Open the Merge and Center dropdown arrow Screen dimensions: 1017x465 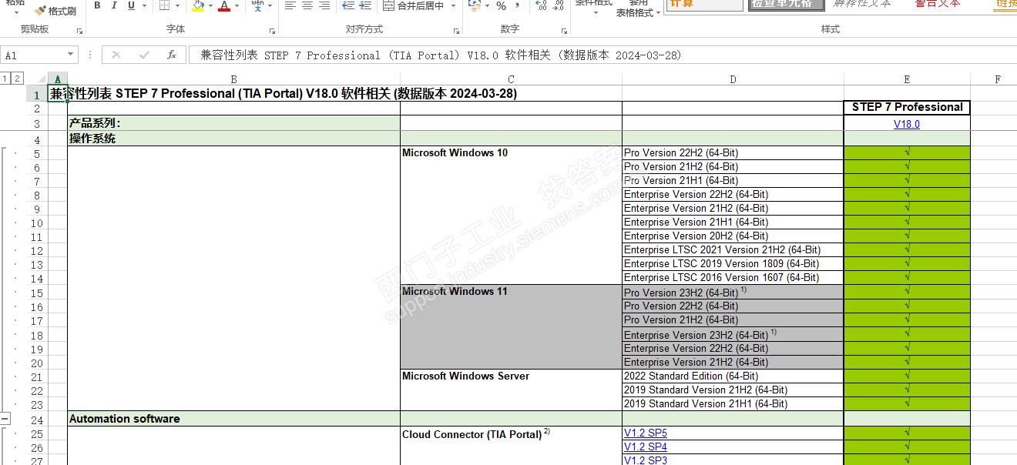click(453, 5)
